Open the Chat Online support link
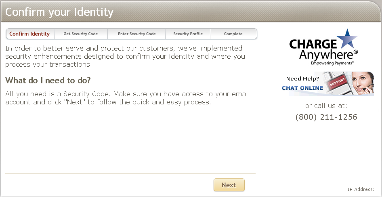Image resolution: width=382 pixels, height=197 pixels. click(302, 88)
